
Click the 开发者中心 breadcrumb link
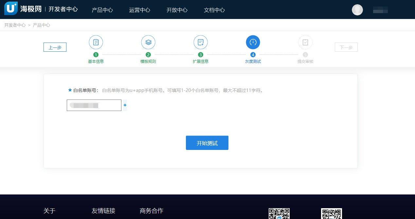tap(15, 25)
